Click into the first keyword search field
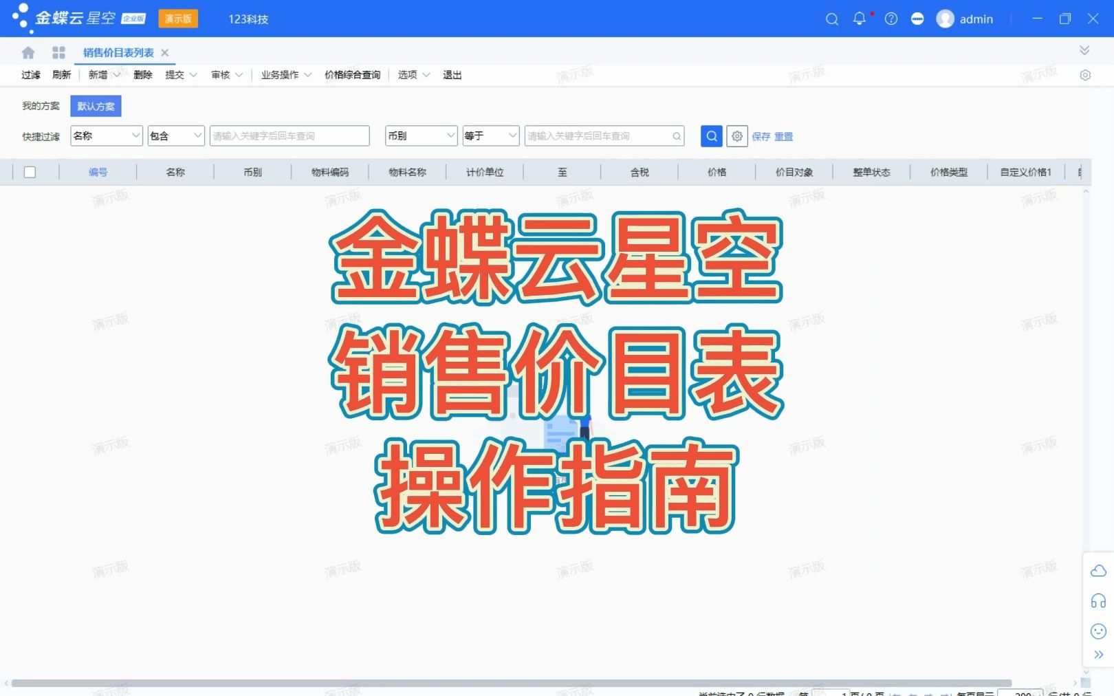Screen dimensions: 1114x696 290,136
